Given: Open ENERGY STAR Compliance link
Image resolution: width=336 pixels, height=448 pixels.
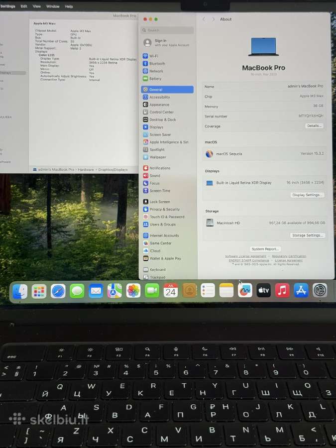Looking at the screenshot, I should pos(249,260).
